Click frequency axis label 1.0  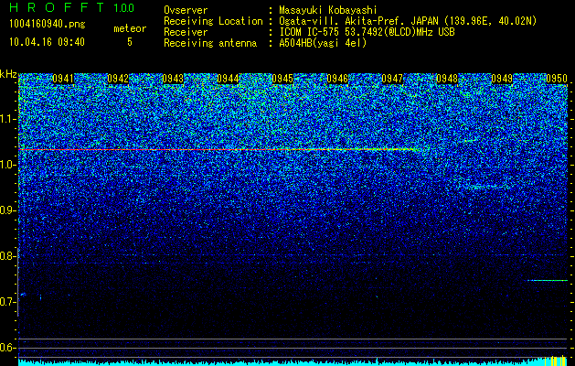point(7,165)
